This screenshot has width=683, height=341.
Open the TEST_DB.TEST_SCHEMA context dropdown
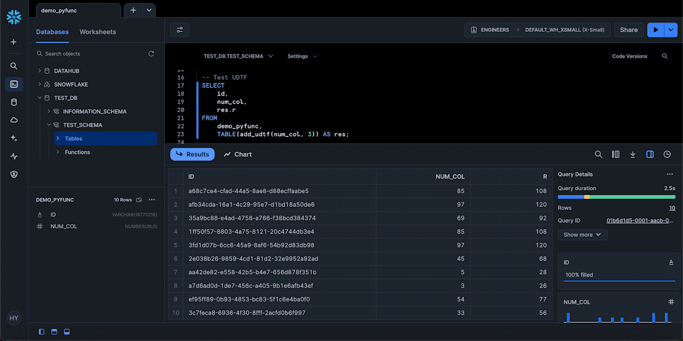[238, 56]
